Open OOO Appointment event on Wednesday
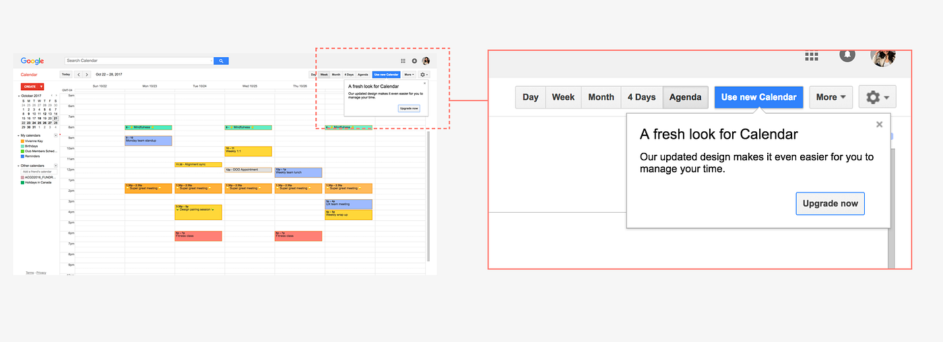 (x=248, y=170)
